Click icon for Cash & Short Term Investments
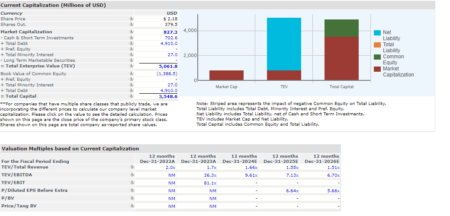The height and width of the screenshot is (216, 450). pyautogui.click(x=131, y=38)
